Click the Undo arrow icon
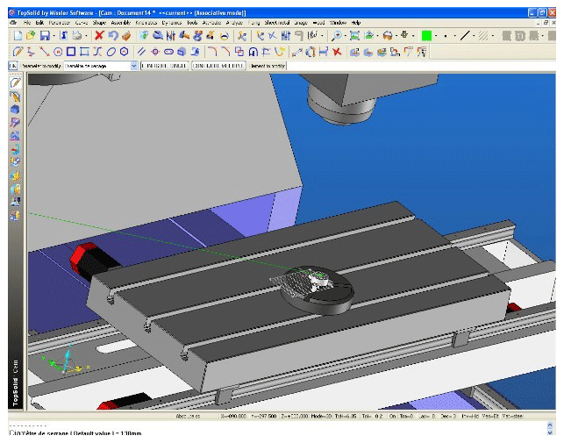 pyautogui.click(x=113, y=36)
